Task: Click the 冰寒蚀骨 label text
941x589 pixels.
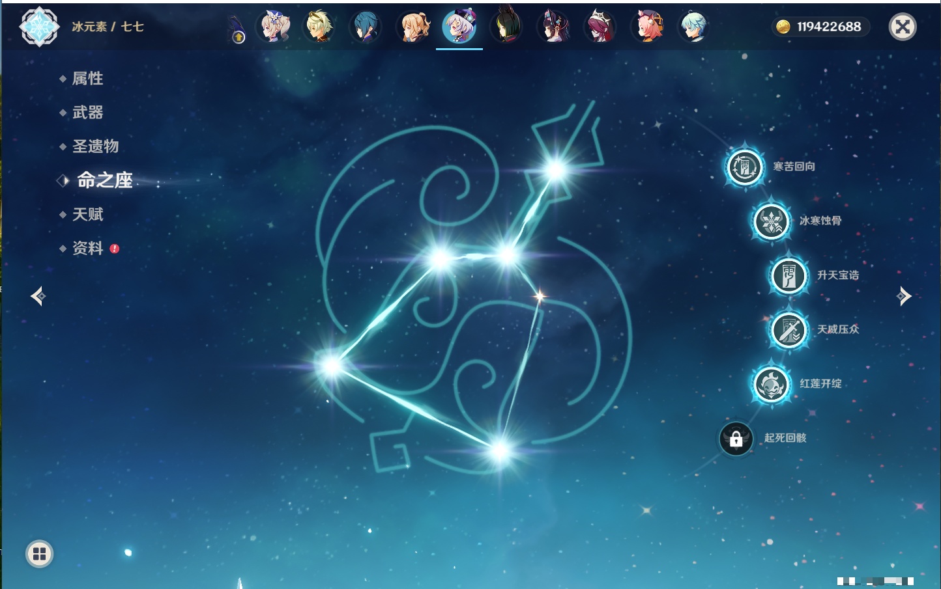Action: pyautogui.click(x=820, y=221)
